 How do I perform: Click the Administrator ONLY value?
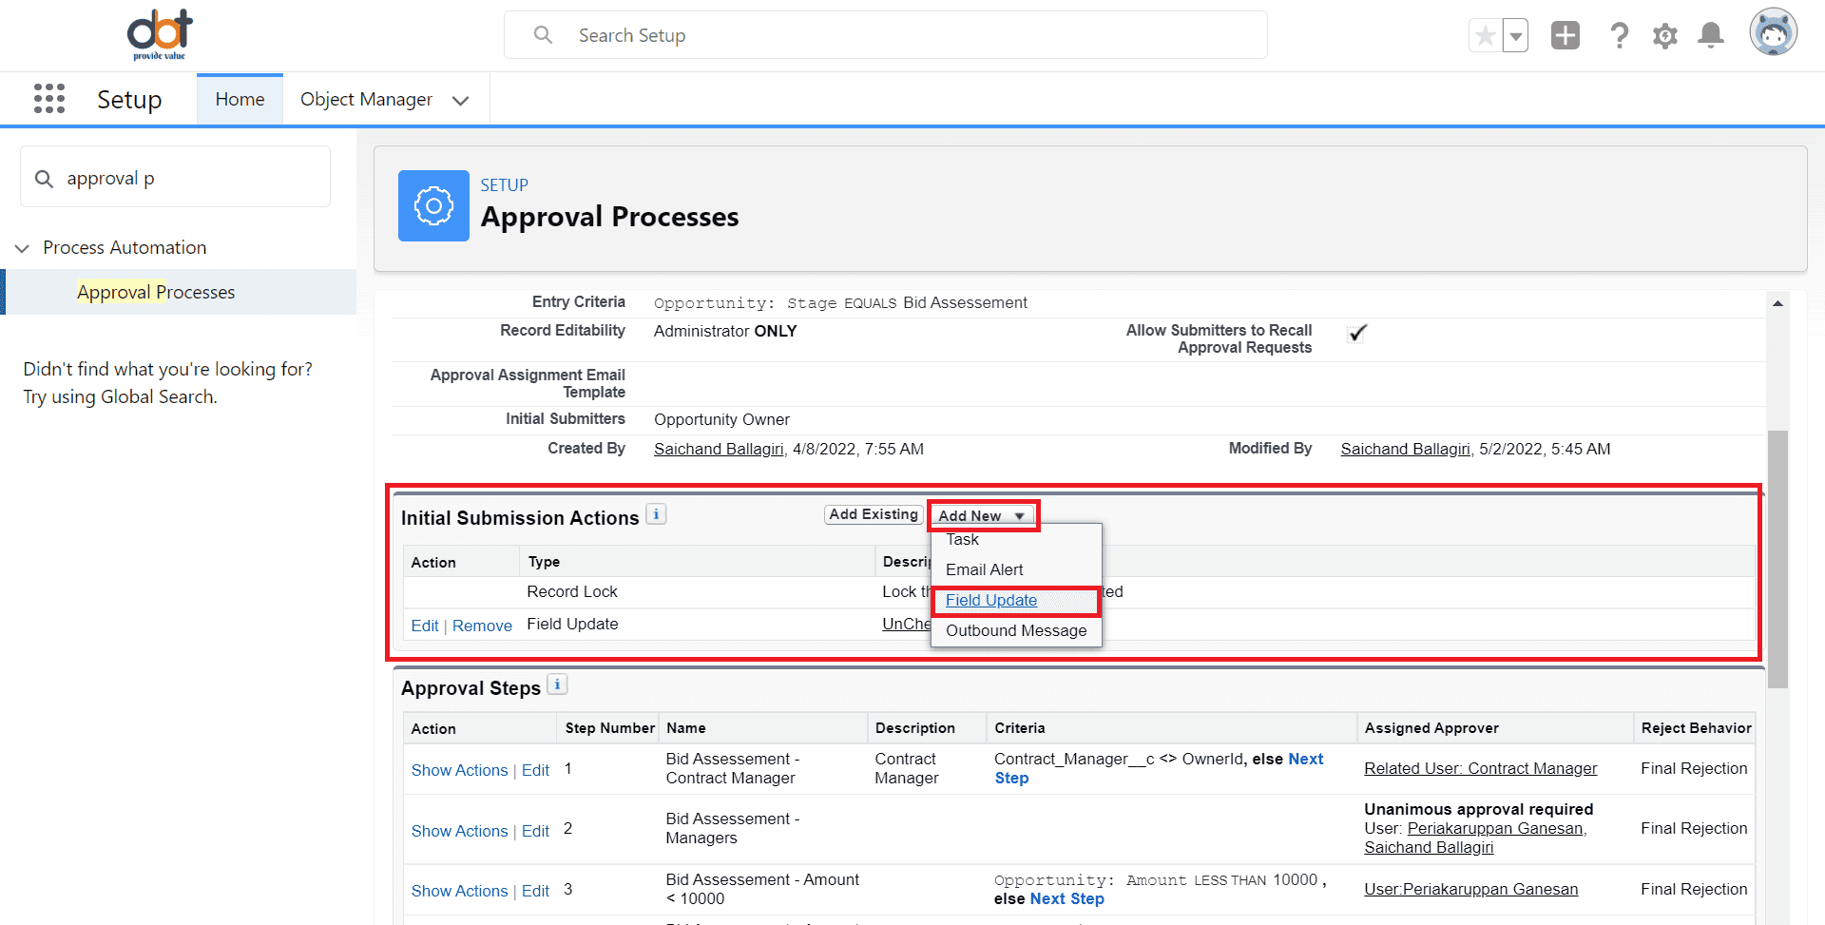(x=725, y=331)
